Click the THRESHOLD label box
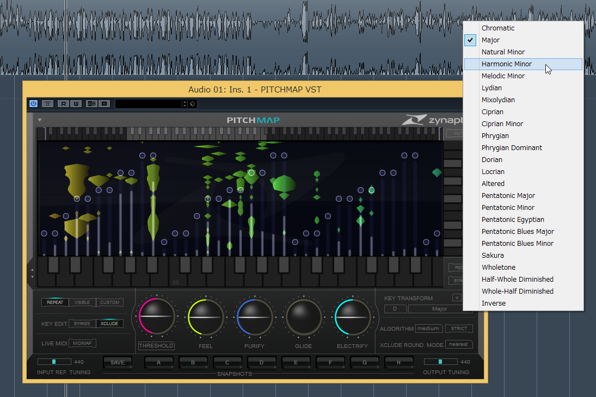Viewport: 596px width, 397px height. tap(156, 346)
